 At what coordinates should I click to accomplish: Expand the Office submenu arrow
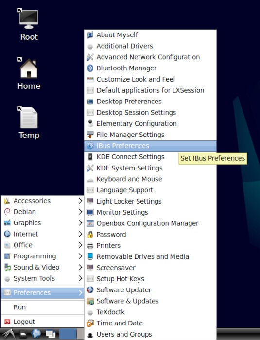(x=80, y=245)
